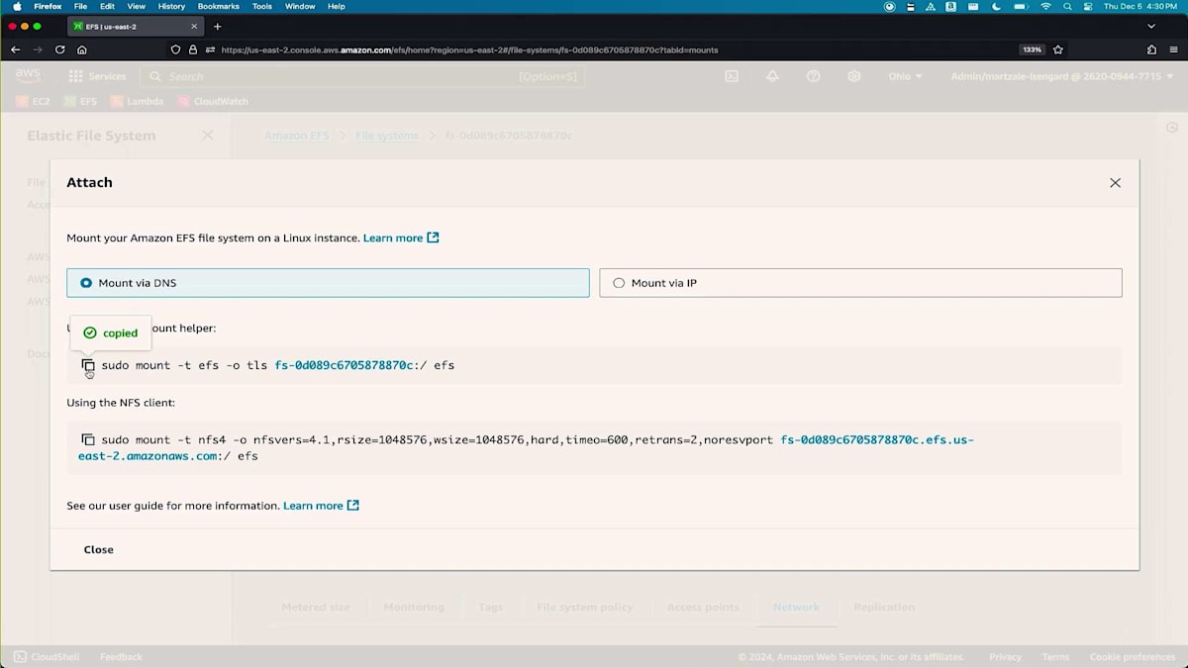Expand the Admin account dropdown
The width and height of the screenshot is (1188, 668).
click(x=1060, y=76)
